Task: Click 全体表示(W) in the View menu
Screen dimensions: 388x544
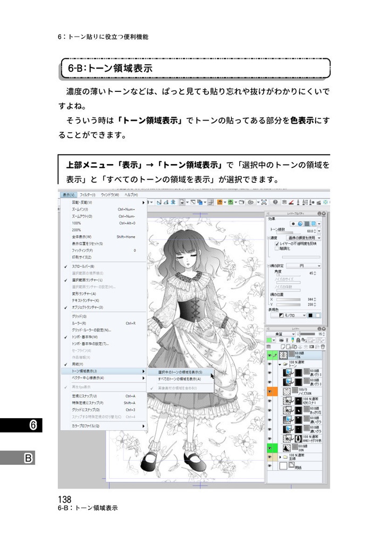Action: (x=104, y=237)
